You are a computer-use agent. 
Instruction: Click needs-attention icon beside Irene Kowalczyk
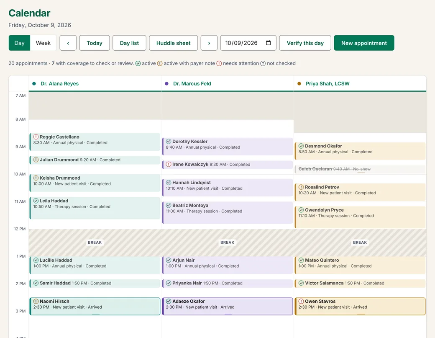click(169, 165)
